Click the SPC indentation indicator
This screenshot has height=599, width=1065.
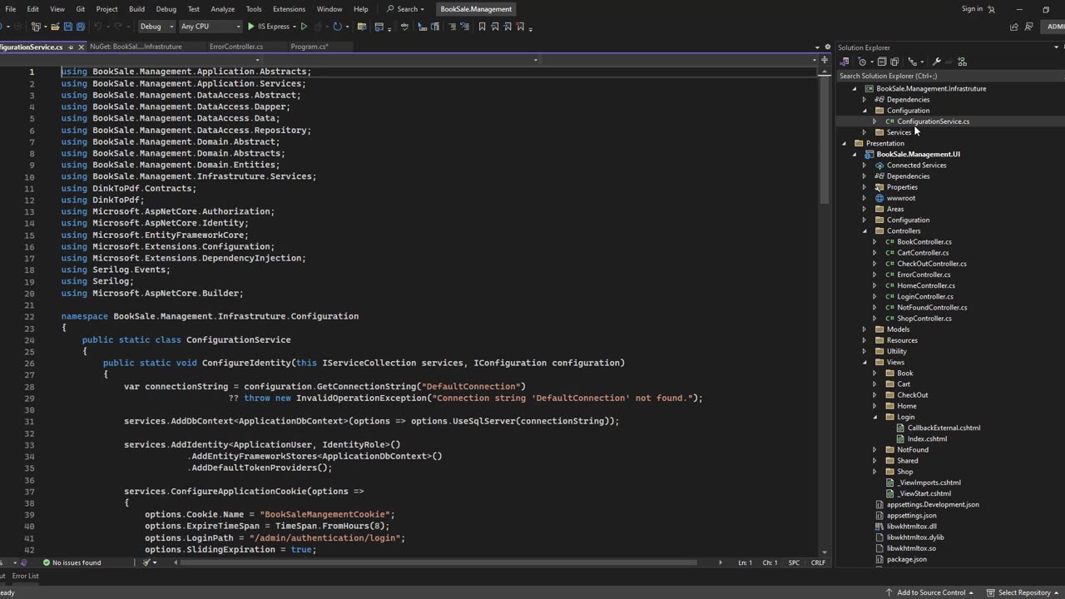coord(794,563)
